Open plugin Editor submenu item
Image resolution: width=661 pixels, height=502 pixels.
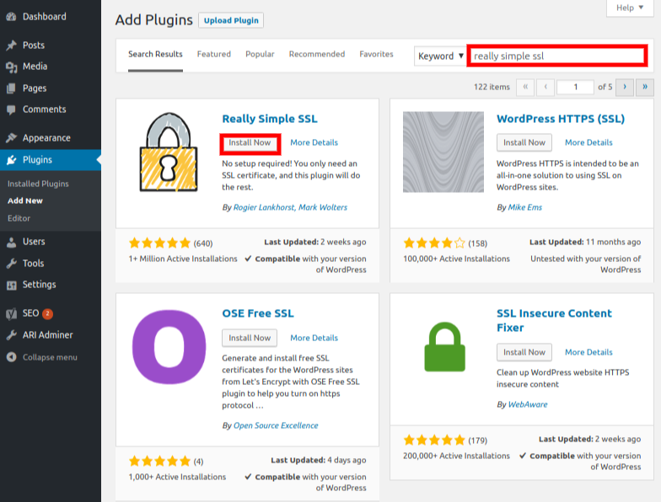(19, 219)
